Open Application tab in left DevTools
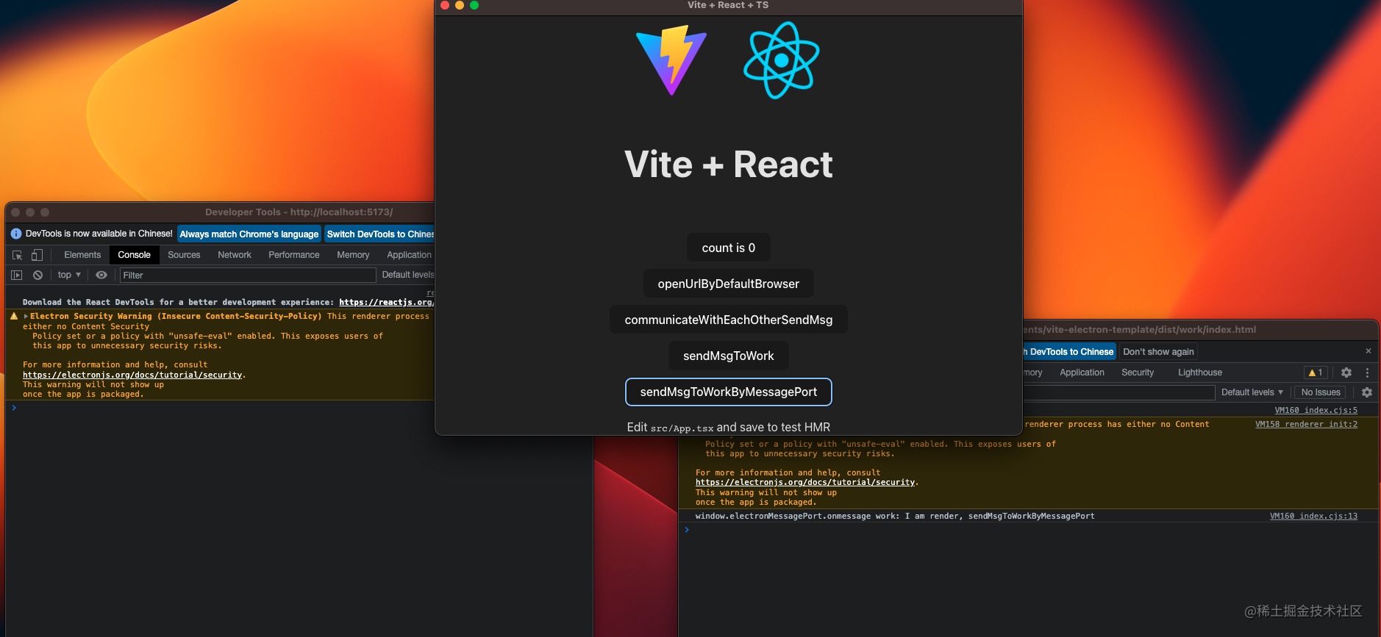1381x637 pixels. [409, 255]
